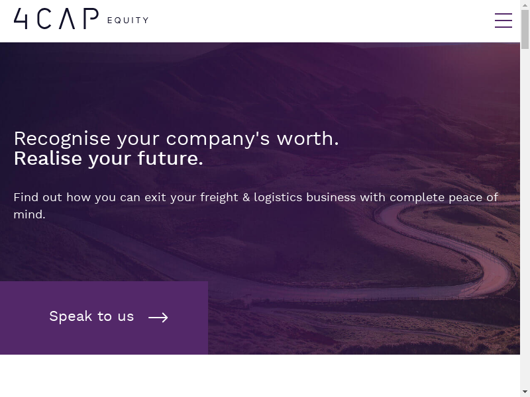Click the EQUITY wordmark in the header
Image resolution: width=530 pixels, height=397 pixels.
pos(128,21)
